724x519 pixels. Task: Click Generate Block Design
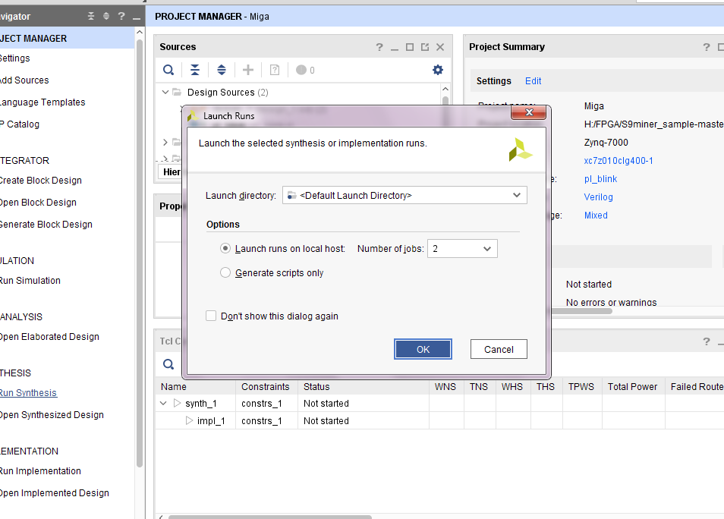tap(46, 225)
